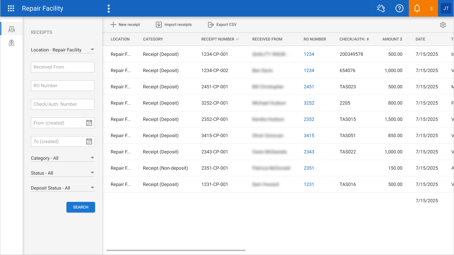This screenshot has width=454, height=255.
Task: Open RO number 2343 link
Action: [309, 152]
